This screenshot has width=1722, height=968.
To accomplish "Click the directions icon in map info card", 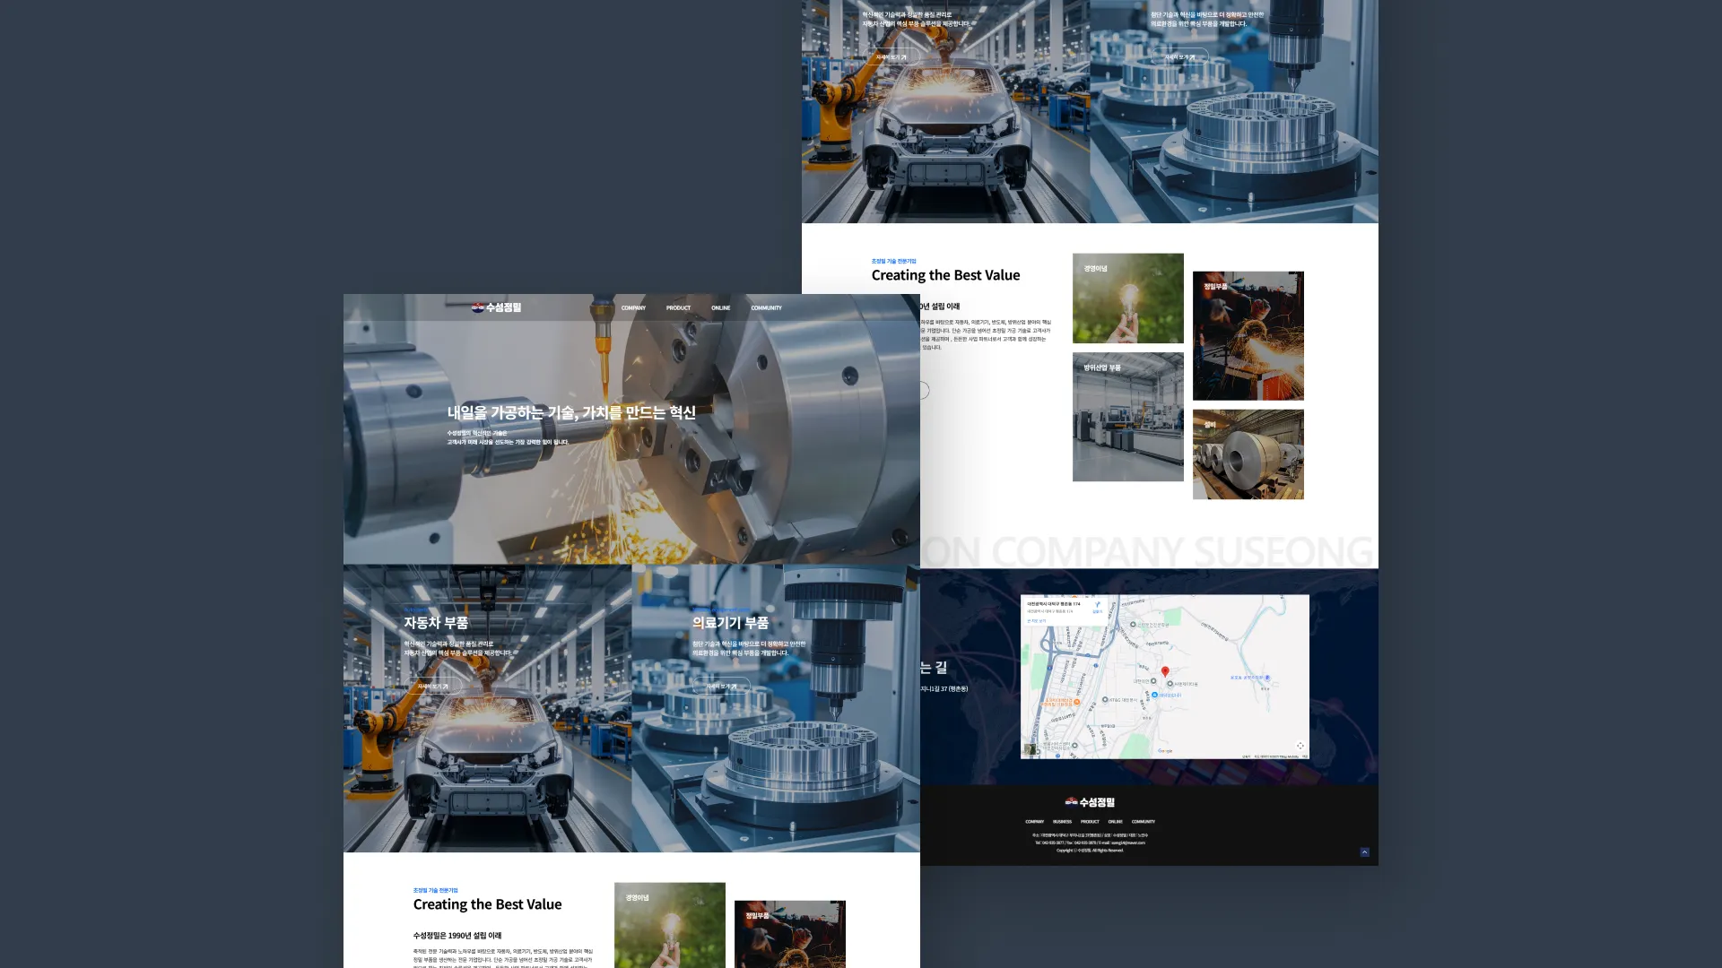I will [x=1097, y=605].
